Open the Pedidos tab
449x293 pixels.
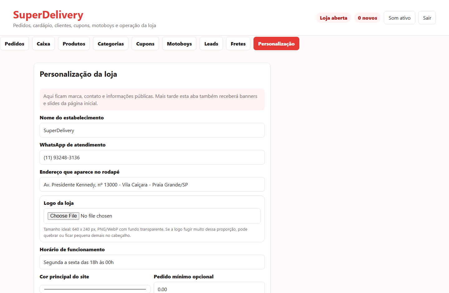[x=14, y=44]
